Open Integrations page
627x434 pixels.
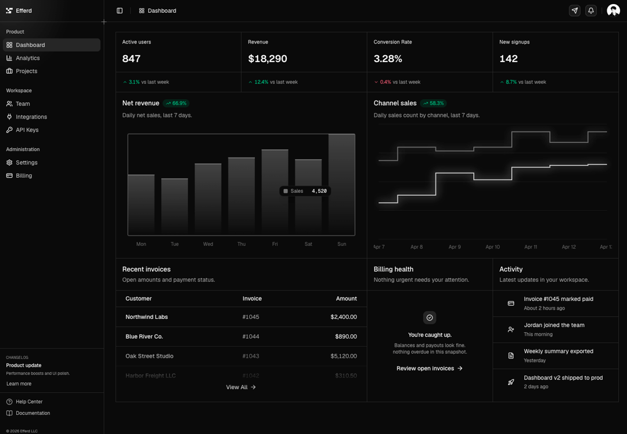click(x=52, y=117)
